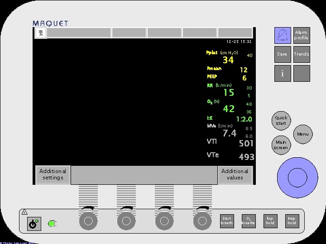Click the Pplat value 34

(228, 60)
